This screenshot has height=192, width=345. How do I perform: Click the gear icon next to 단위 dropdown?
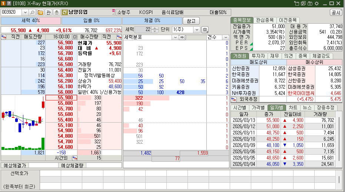coord(205,30)
